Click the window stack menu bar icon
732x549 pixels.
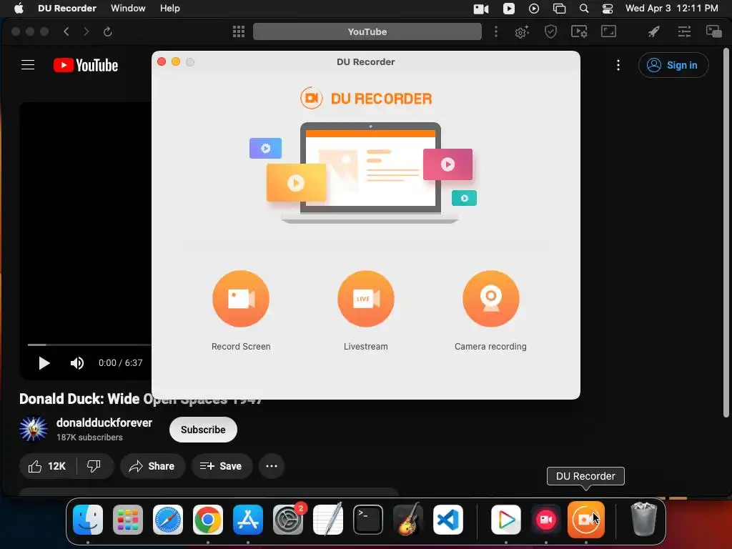[x=559, y=9]
